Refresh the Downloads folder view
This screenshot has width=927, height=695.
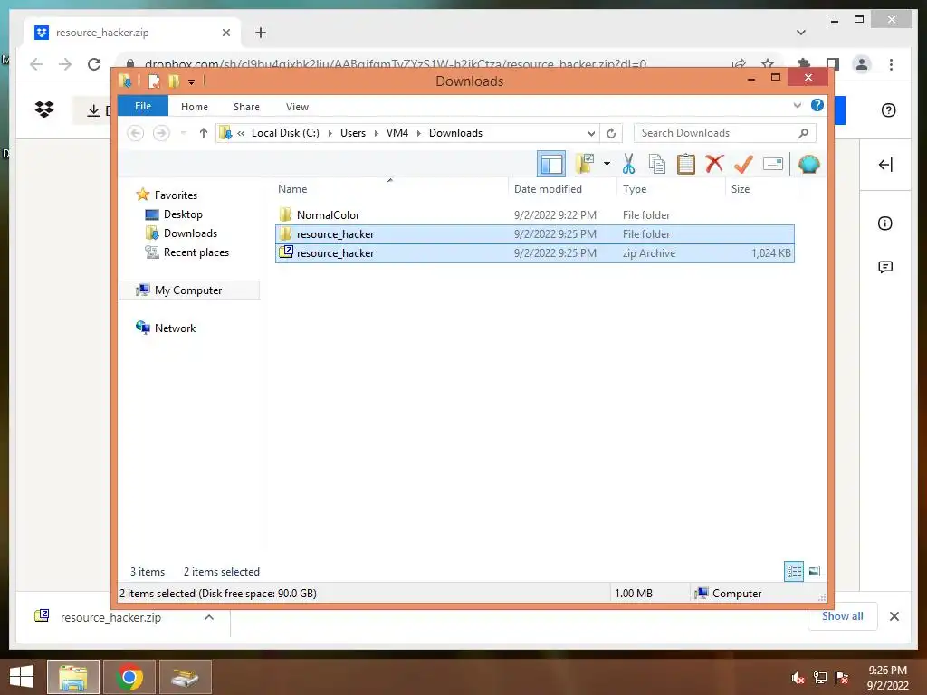(611, 133)
